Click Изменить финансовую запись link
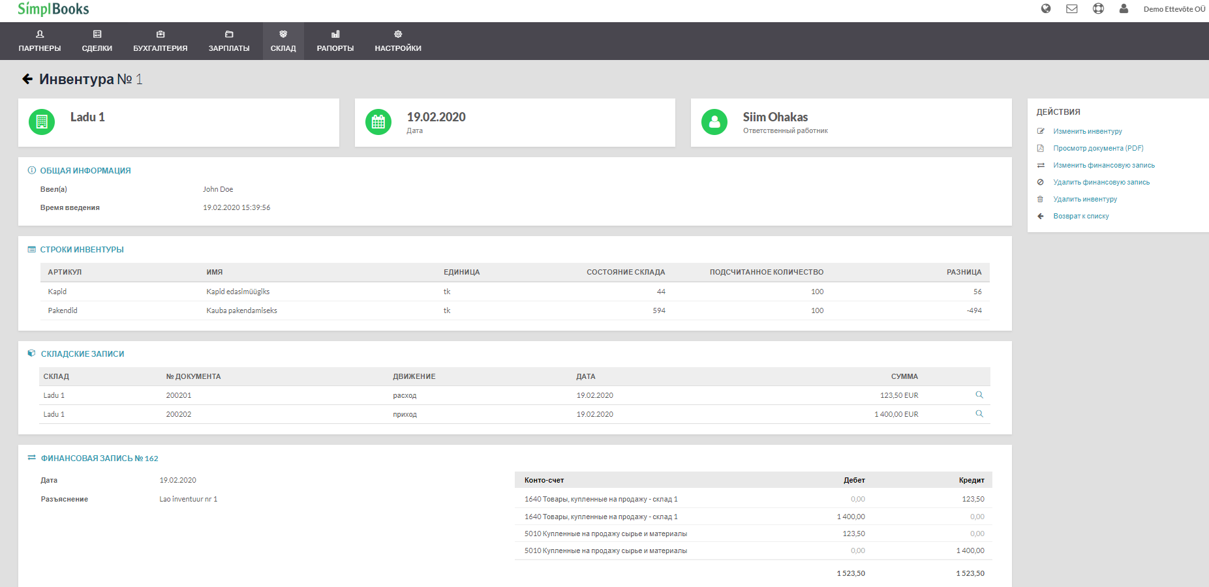The height and width of the screenshot is (587, 1209). coord(1104,165)
